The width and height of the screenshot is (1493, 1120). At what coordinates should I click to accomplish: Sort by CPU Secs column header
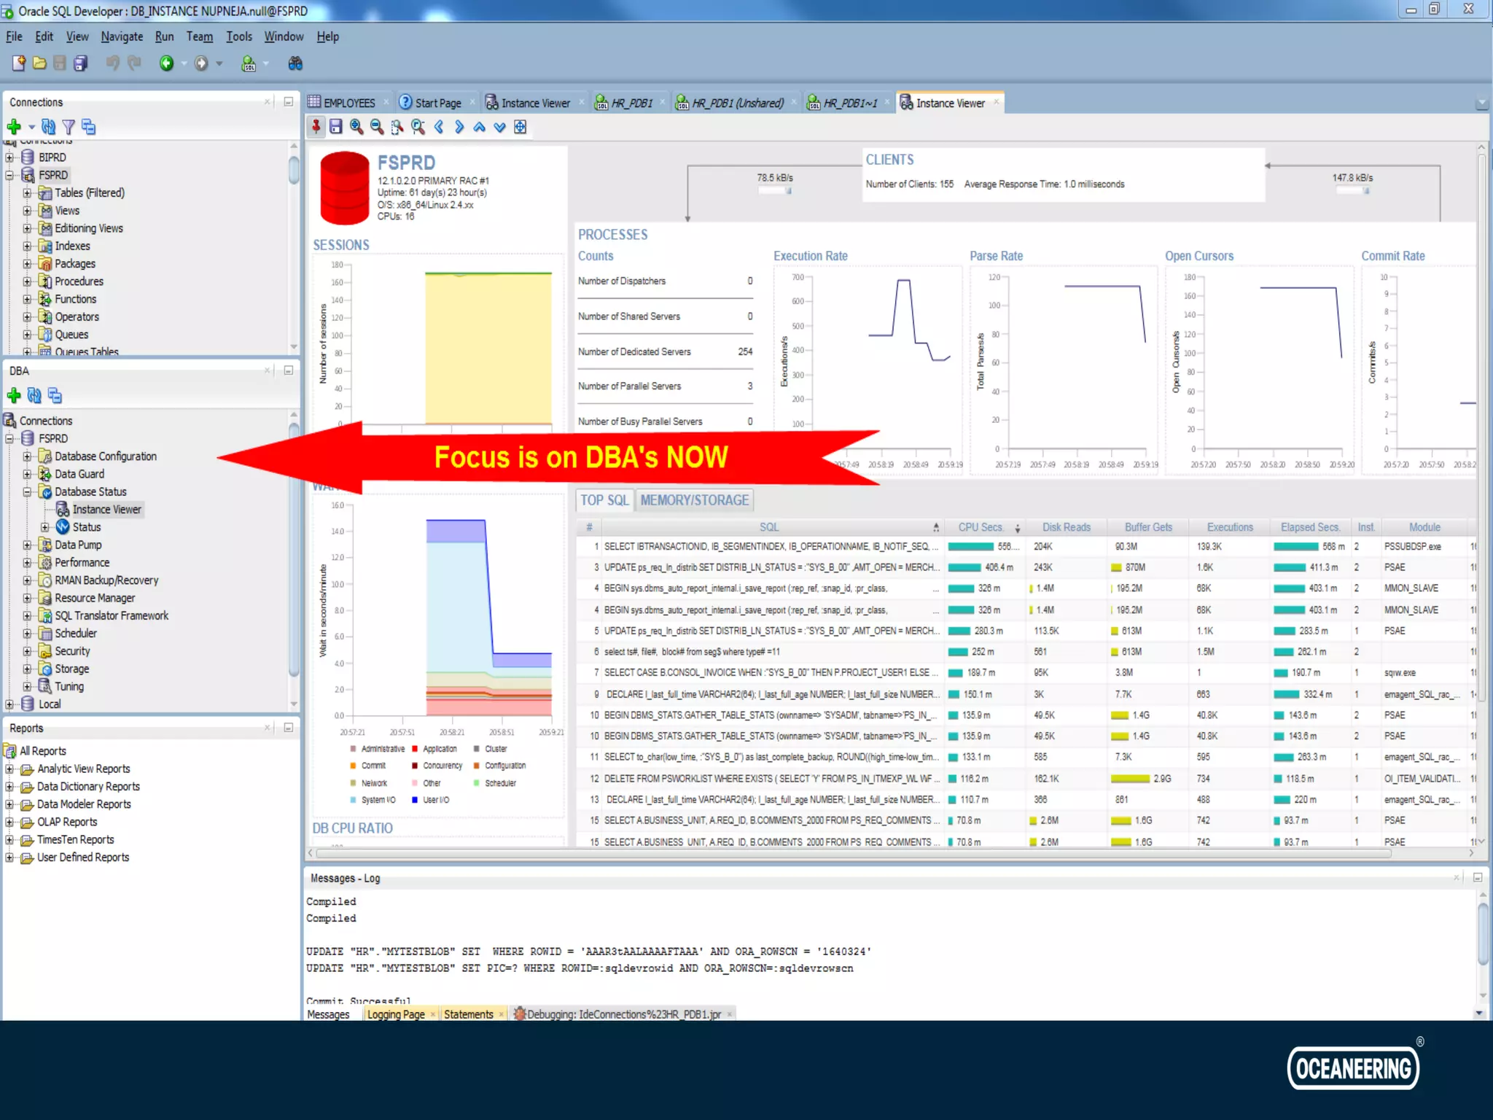click(x=980, y=527)
